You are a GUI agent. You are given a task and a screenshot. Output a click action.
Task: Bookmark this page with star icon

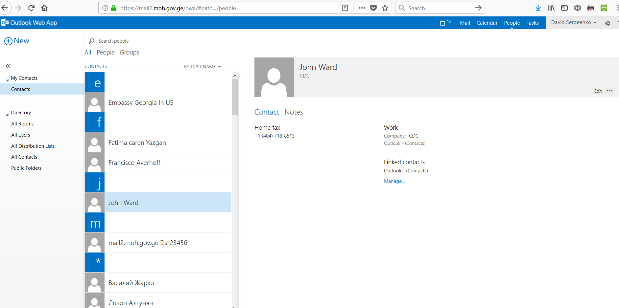385,8
